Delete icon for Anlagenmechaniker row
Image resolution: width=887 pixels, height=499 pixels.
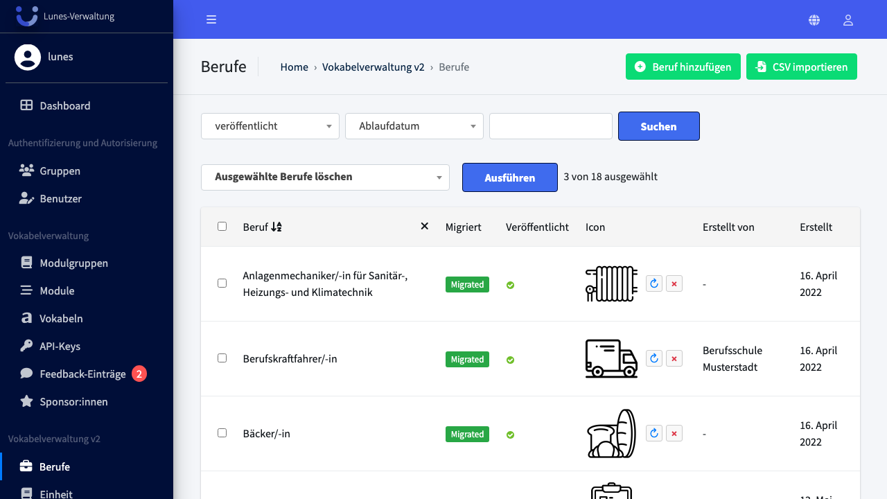coord(674,283)
